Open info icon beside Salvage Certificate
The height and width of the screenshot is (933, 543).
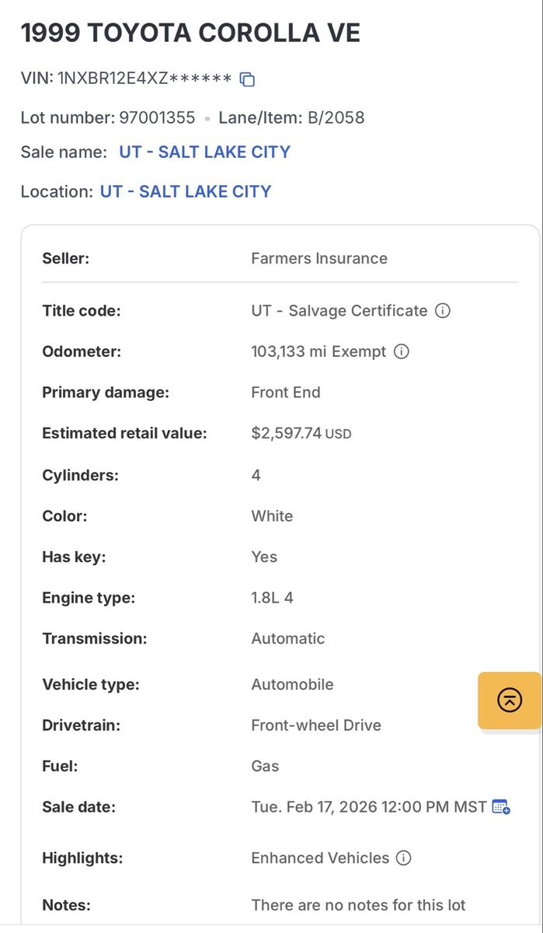click(x=443, y=311)
